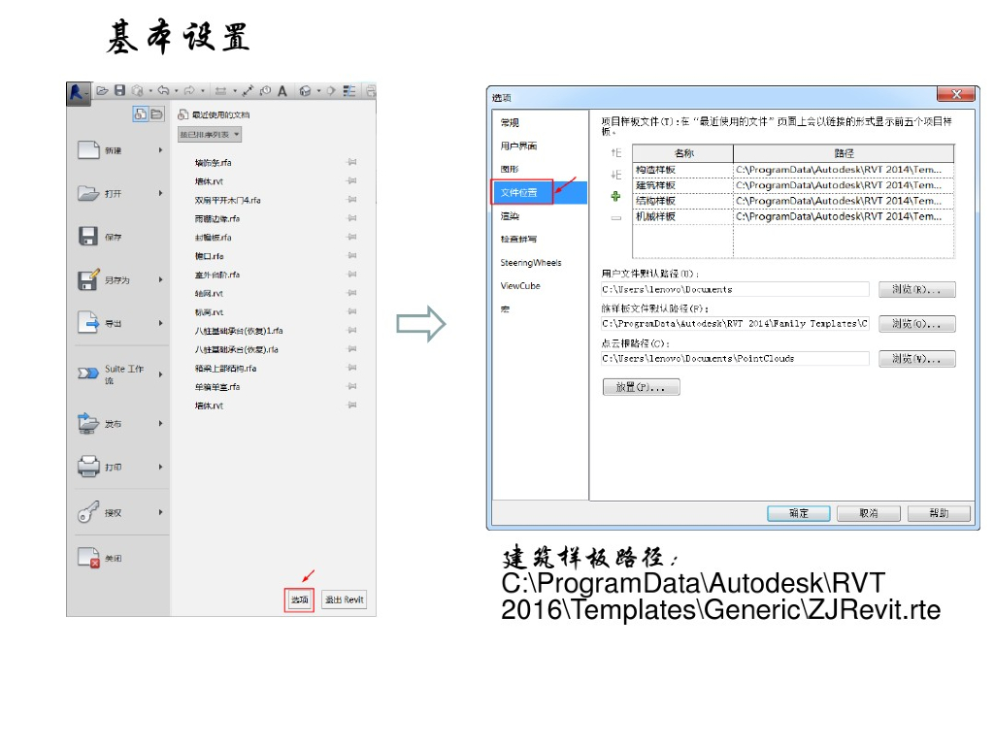Click the 打开 (Open) folder icon in the menu

[x=88, y=193]
